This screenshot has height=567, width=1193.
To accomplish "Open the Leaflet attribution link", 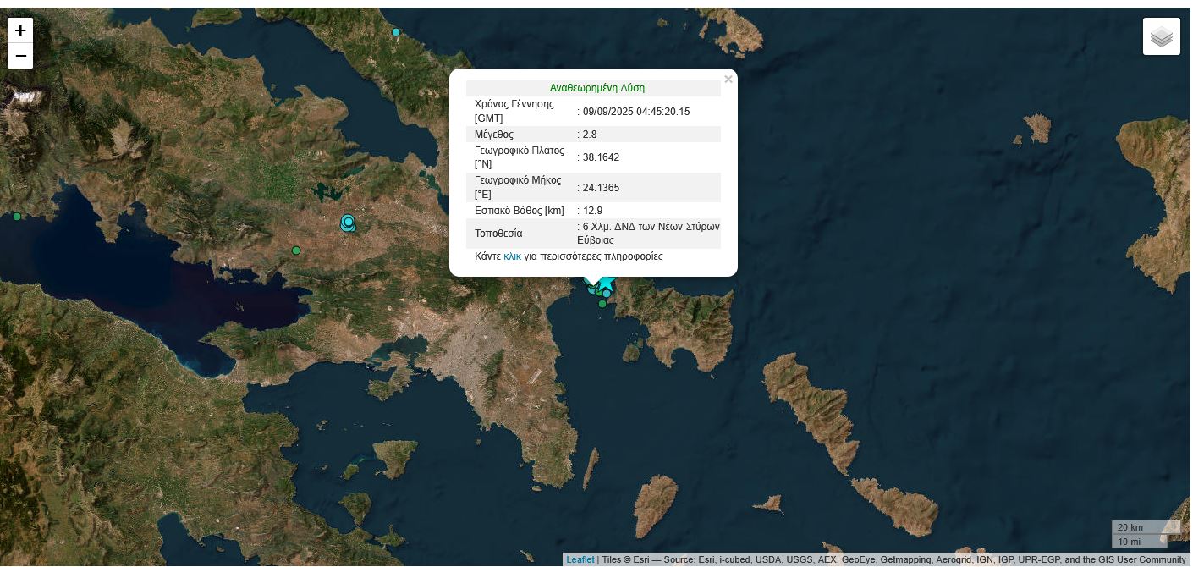I will (580, 559).
